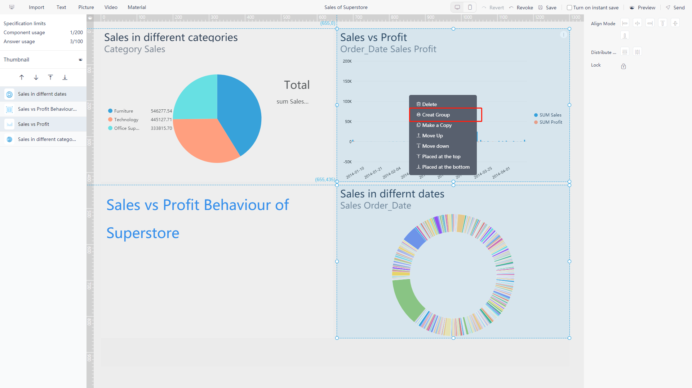Screen dimensions: 692x388
Task: Click donut chart icon of first layer
Action: (x=10, y=94)
